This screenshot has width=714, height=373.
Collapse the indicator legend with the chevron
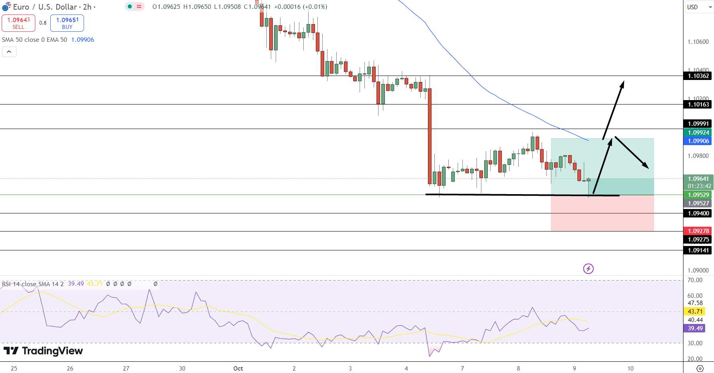[9, 52]
